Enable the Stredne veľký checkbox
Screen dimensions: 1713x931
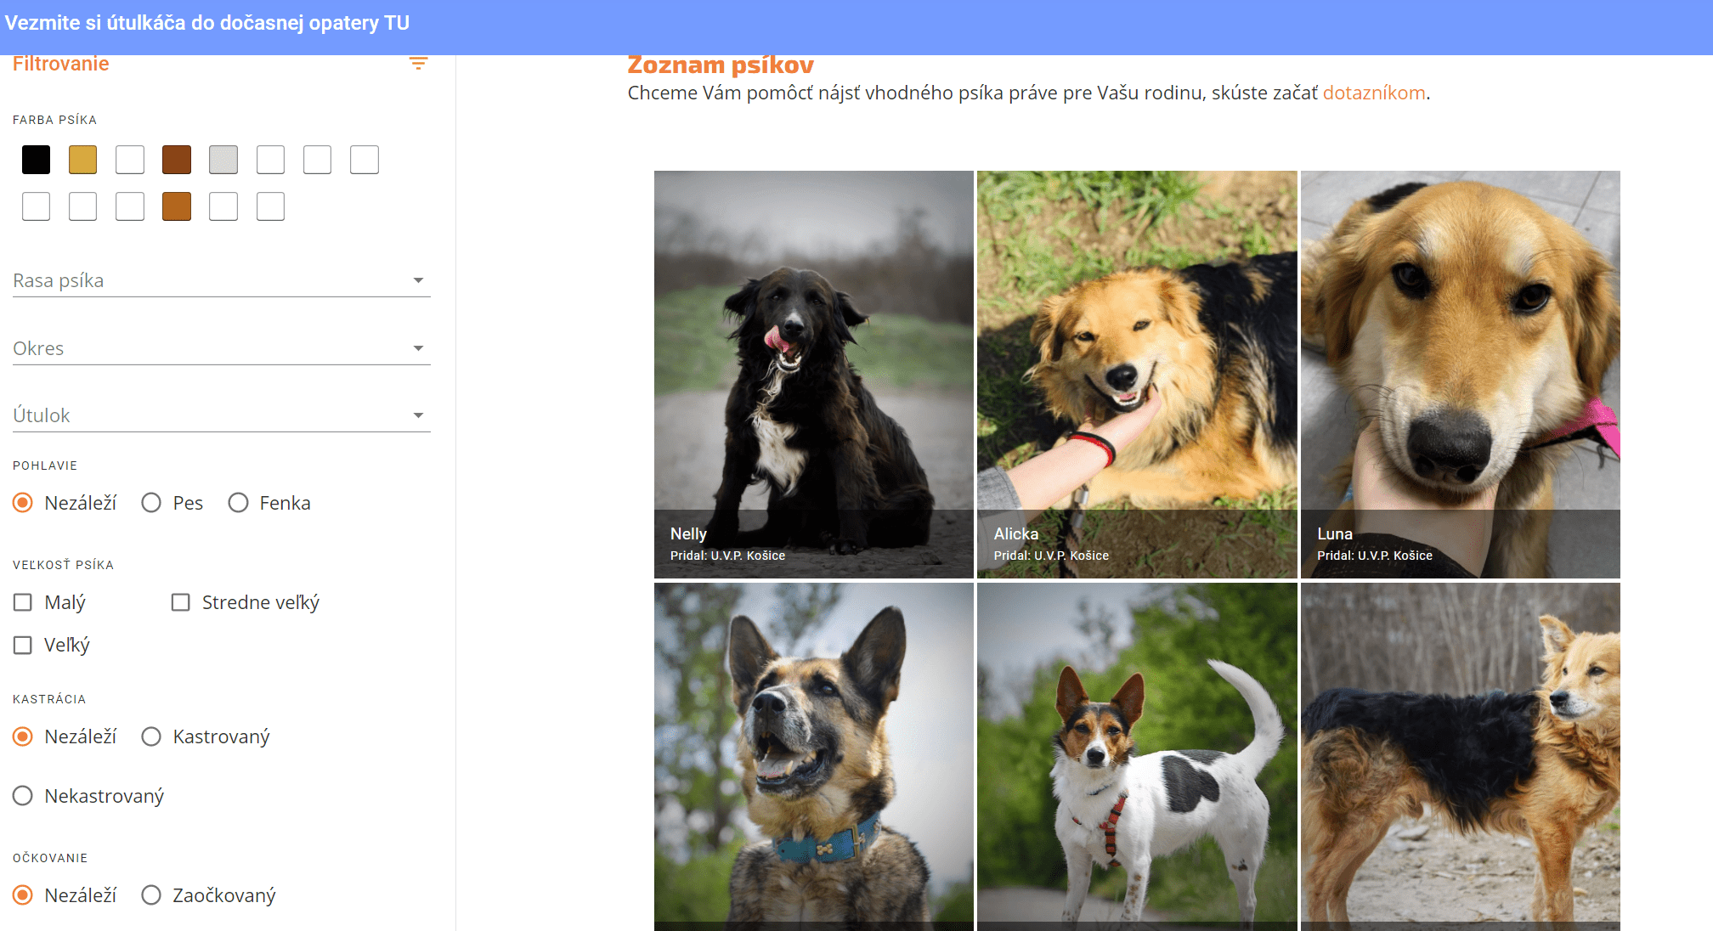180,602
